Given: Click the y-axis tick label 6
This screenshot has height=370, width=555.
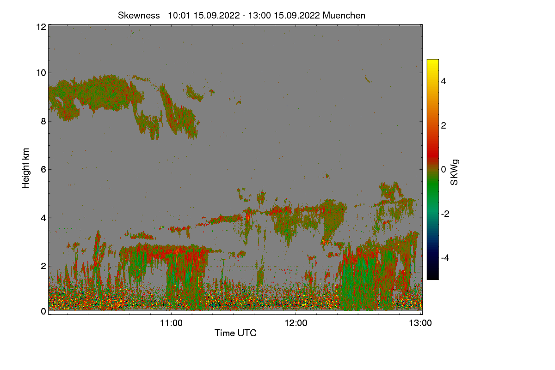Looking at the screenshot, I should (43, 169).
